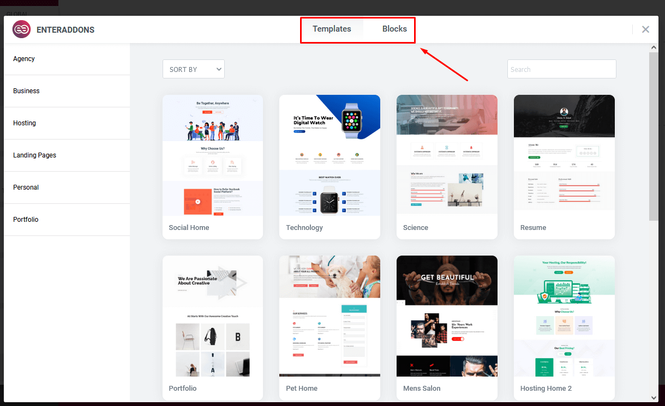Close the Enteraddons template library
The height and width of the screenshot is (406, 665).
[645, 29]
